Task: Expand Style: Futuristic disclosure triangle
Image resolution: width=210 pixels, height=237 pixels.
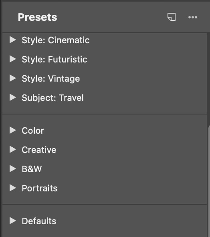Action: click(13, 59)
